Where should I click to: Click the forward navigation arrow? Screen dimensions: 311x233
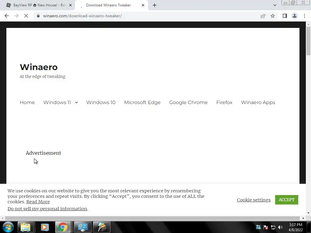[16, 16]
